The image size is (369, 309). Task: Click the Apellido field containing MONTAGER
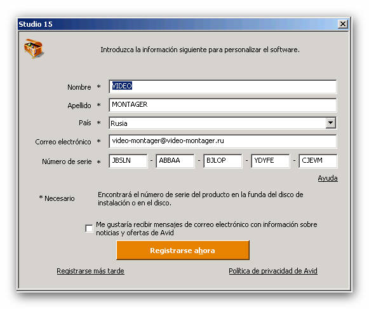223,105
